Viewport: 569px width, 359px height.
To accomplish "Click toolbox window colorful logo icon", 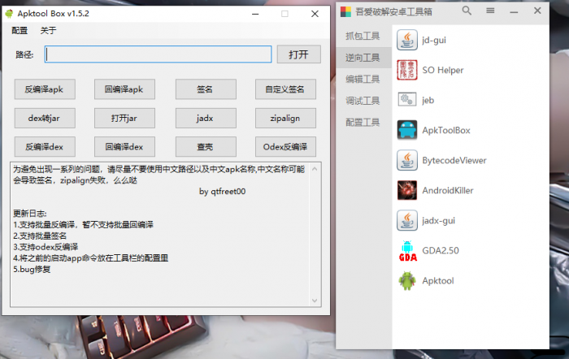I will click(x=345, y=11).
